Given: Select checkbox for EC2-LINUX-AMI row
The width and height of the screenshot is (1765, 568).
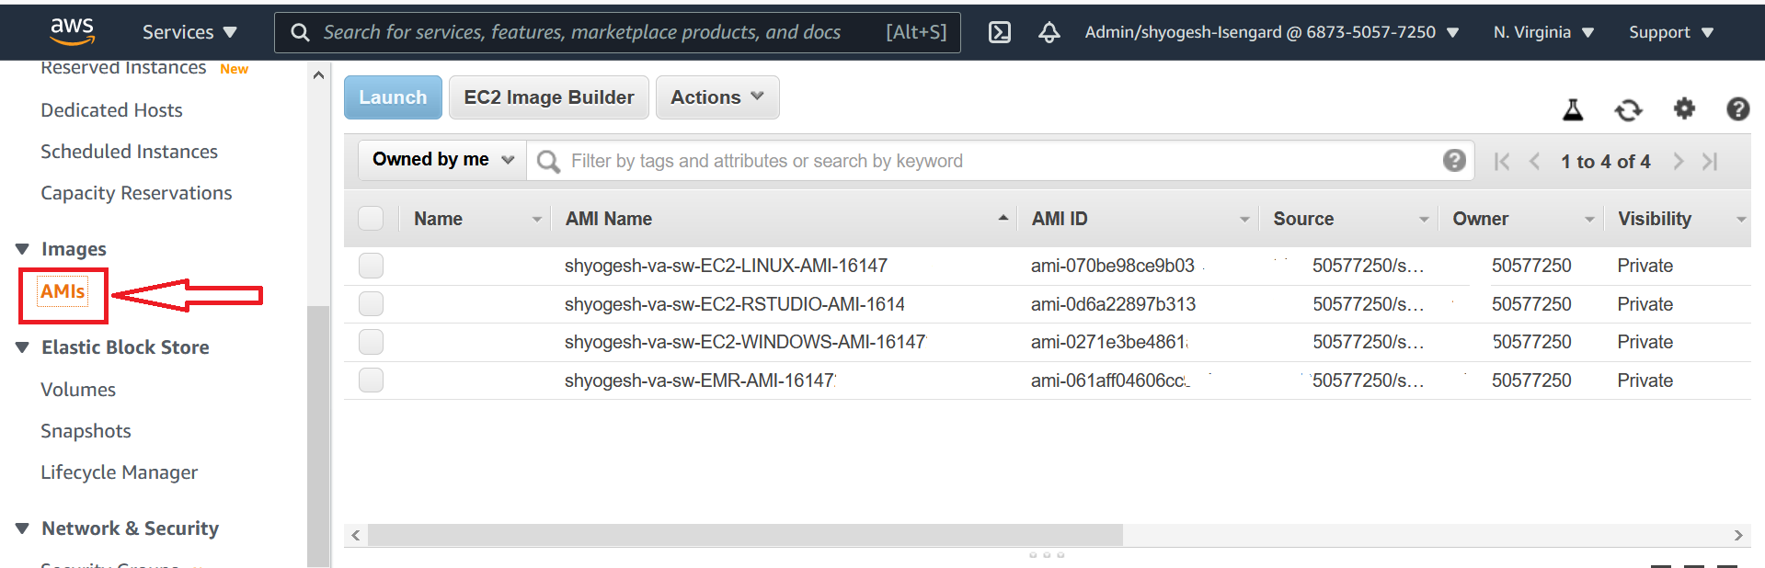Looking at the screenshot, I should pos(371,266).
